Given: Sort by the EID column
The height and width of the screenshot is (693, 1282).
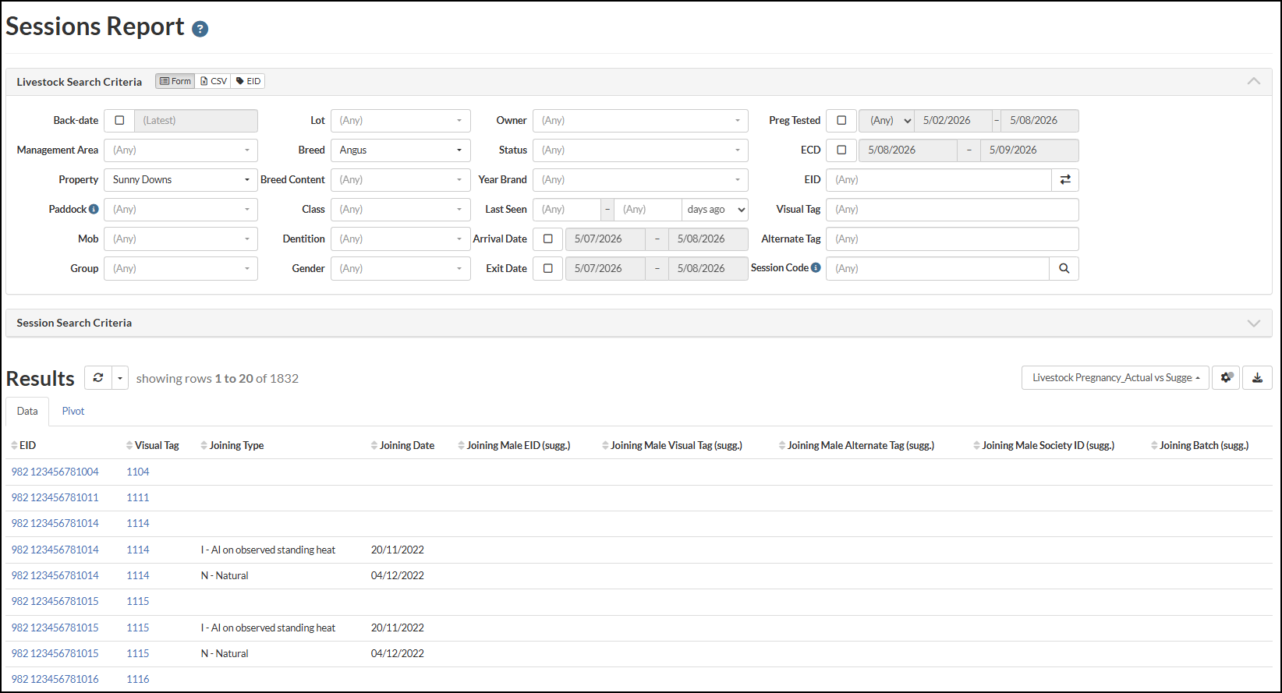Looking at the screenshot, I should pyautogui.click(x=23, y=446).
